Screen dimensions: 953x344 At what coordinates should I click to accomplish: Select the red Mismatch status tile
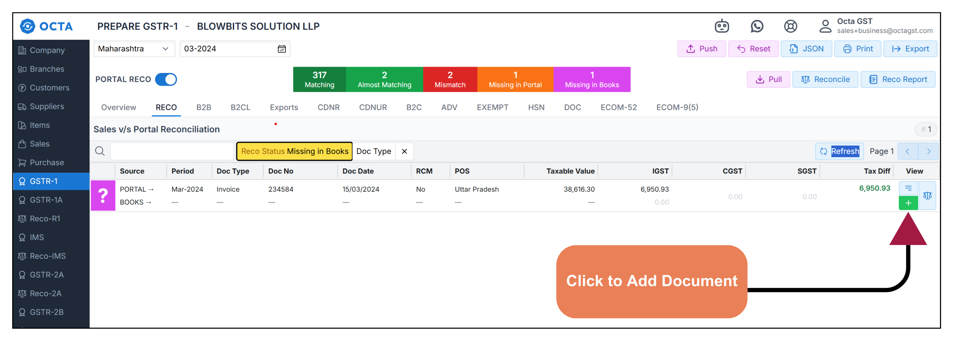point(449,80)
